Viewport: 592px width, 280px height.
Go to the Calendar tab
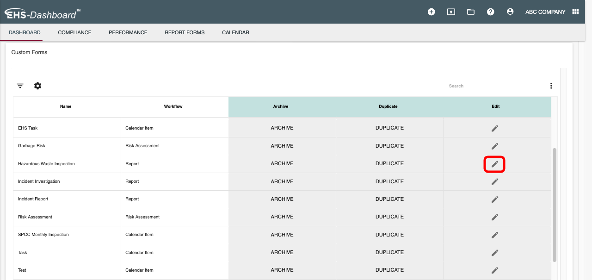tap(235, 32)
